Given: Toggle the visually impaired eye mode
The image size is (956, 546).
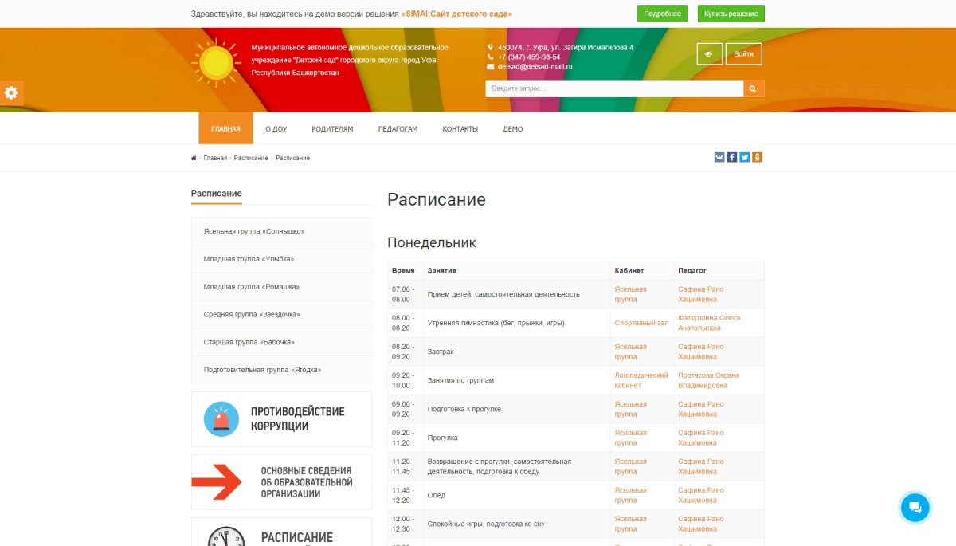Looking at the screenshot, I should [x=708, y=53].
